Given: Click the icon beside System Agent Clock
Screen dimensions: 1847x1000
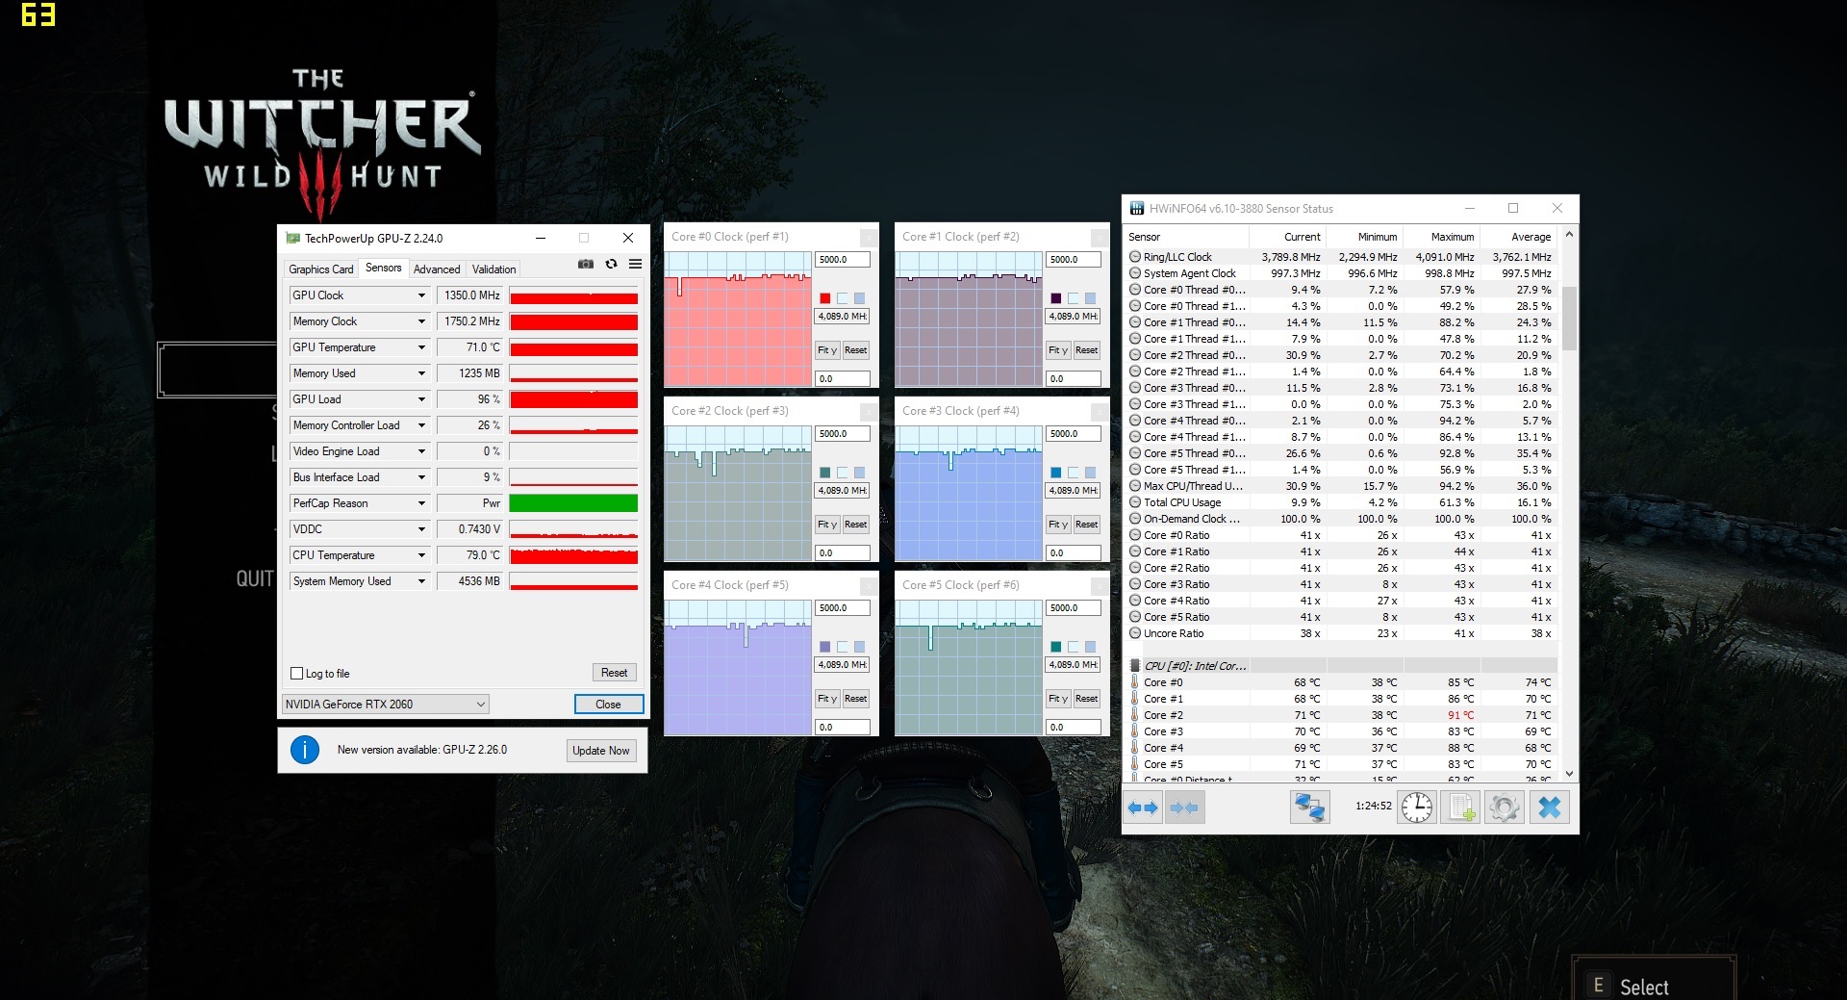Looking at the screenshot, I should pos(1135,273).
